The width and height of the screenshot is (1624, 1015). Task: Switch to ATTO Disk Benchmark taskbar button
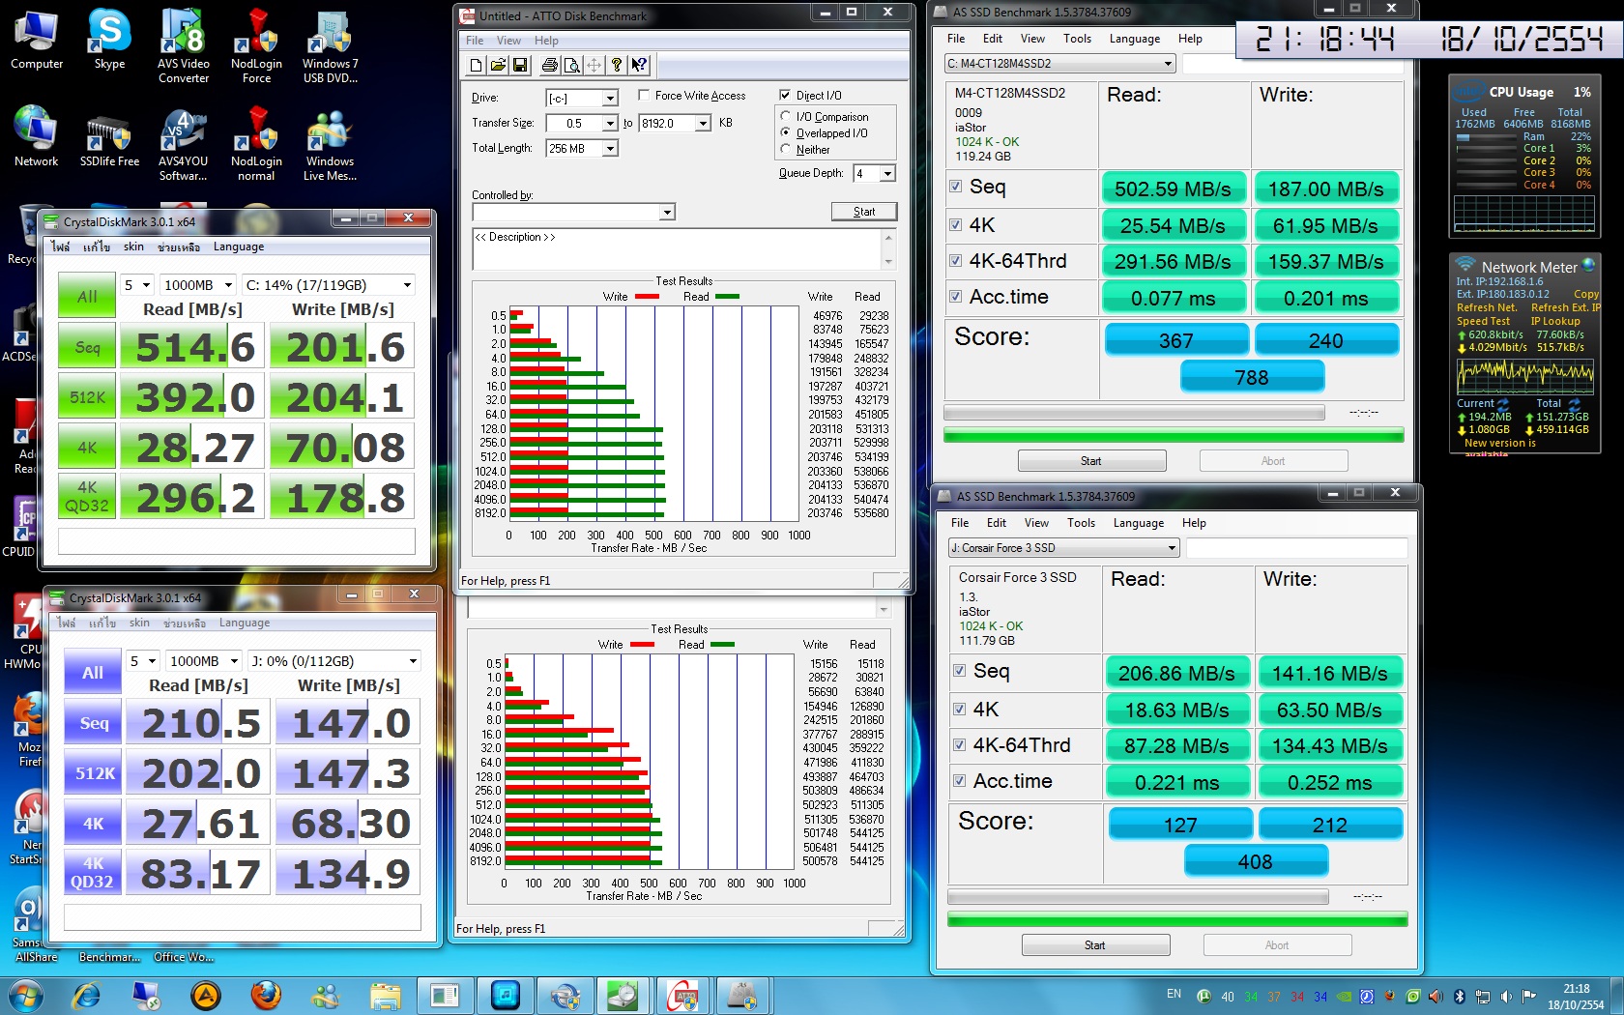pyautogui.click(x=683, y=996)
